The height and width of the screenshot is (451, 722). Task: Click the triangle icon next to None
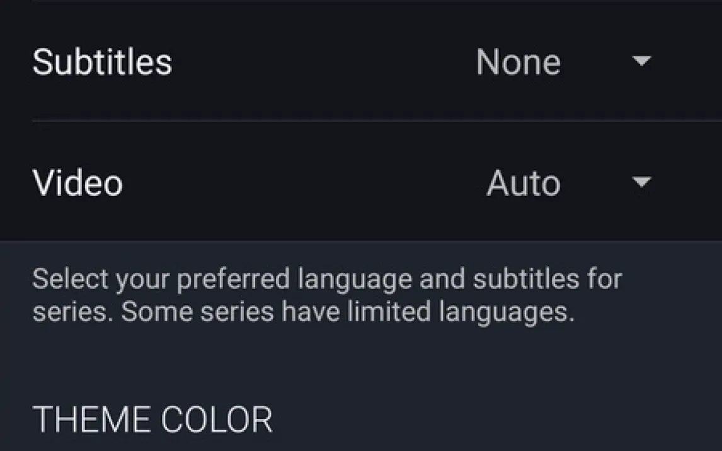click(x=641, y=61)
